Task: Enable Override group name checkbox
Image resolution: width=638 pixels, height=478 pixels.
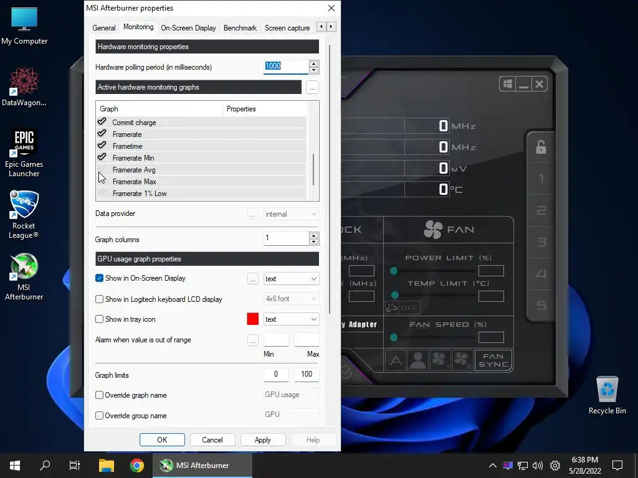Action: [99, 415]
